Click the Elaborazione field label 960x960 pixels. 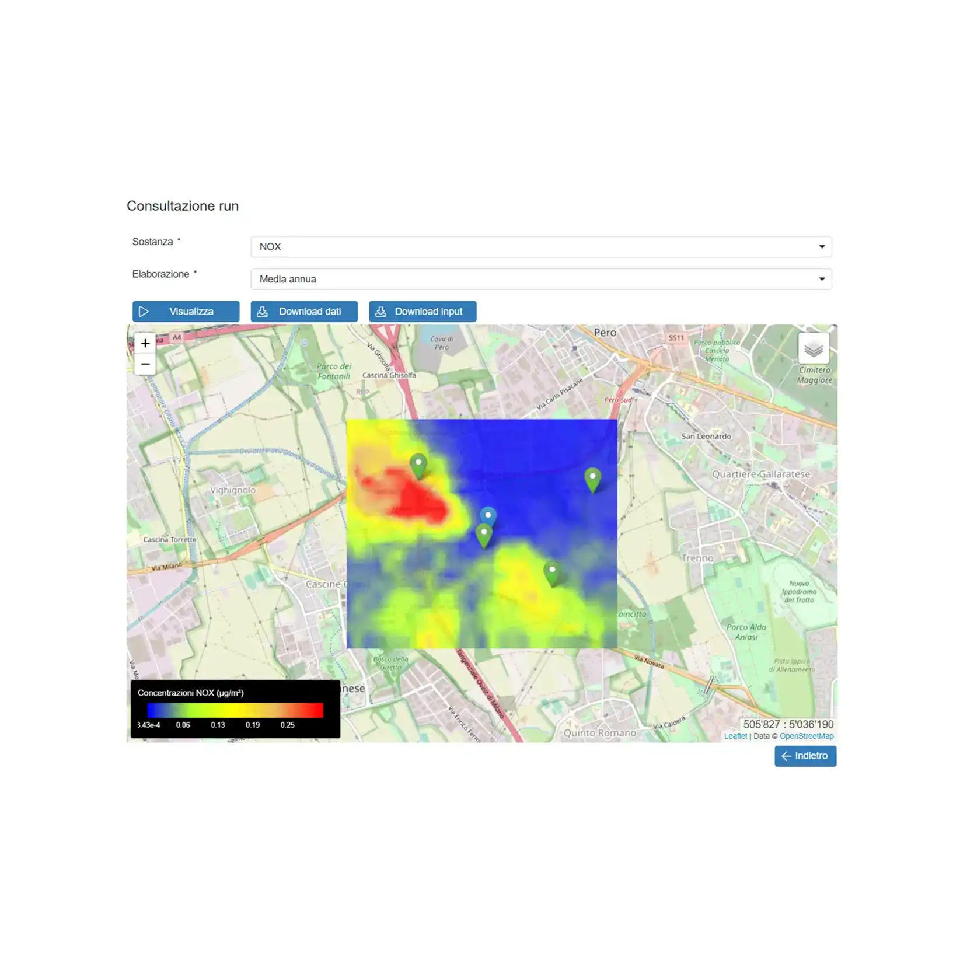click(161, 274)
